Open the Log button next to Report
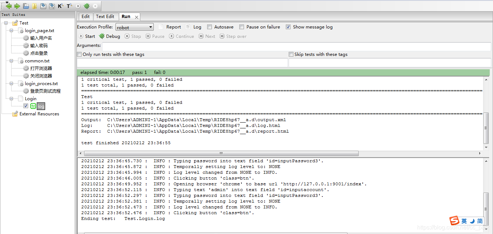The image size is (493, 234). point(194,27)
